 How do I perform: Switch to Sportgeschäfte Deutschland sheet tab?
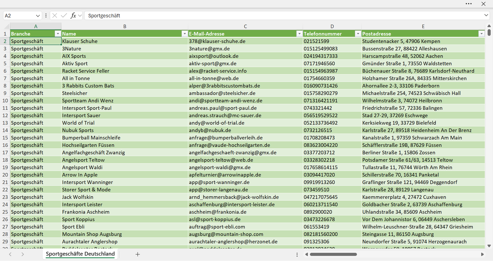(80, 254)
